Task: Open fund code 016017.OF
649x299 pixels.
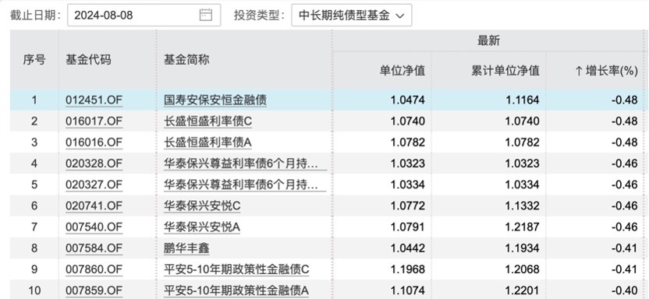Action: click(x=94, y=121)
